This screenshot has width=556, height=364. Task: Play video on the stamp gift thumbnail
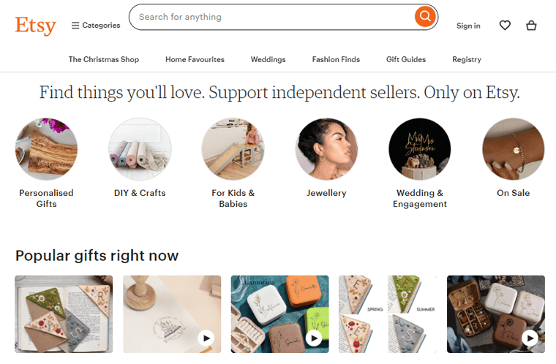[x=206, y=338]
